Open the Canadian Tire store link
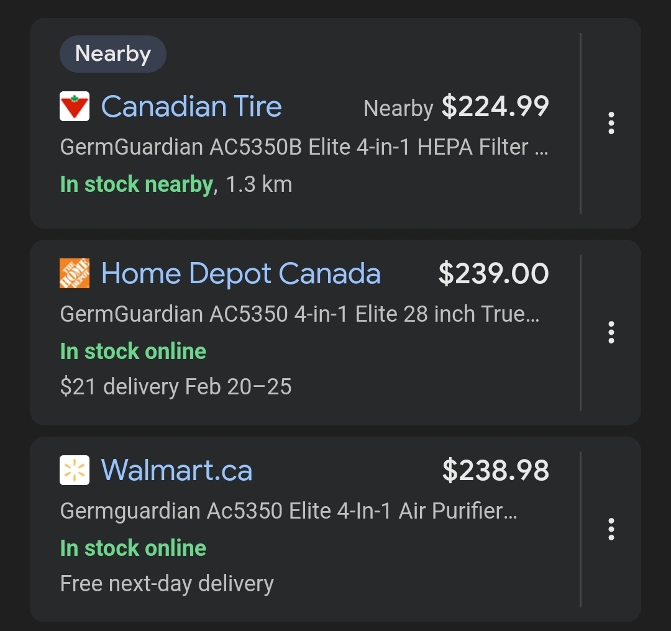Image resolution: width=671 pixels, height=631 pixels. [191, 106]
